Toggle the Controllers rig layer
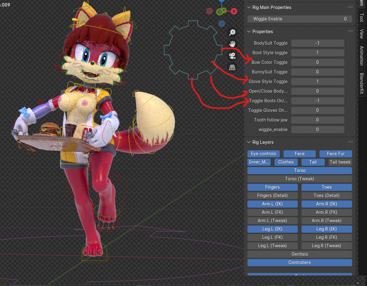The width and height of the screenshot is (367, 286). click(300, 263)
